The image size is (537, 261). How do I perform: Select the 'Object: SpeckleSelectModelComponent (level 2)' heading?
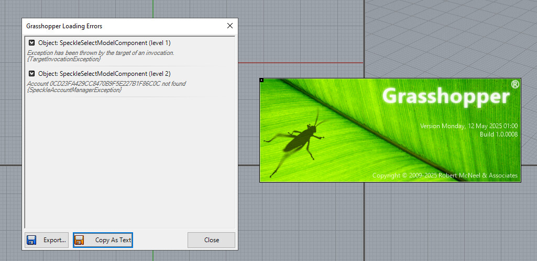(104, 74)
